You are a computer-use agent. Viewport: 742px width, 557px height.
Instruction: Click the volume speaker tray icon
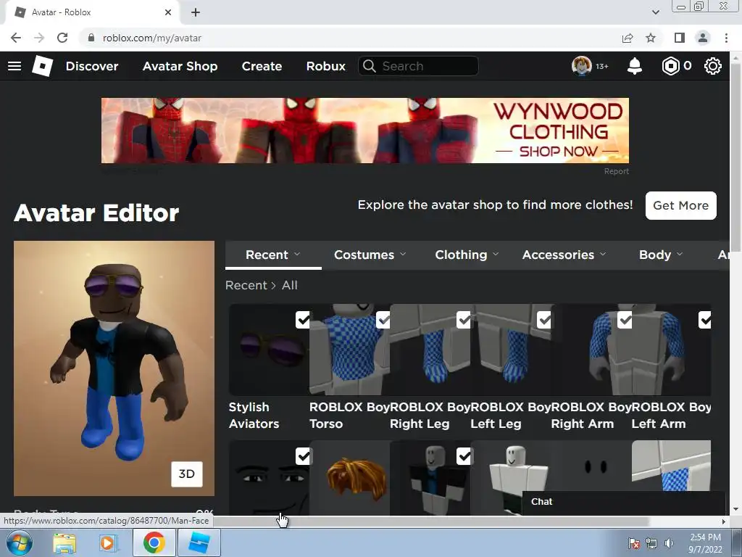tap(669, 543)
